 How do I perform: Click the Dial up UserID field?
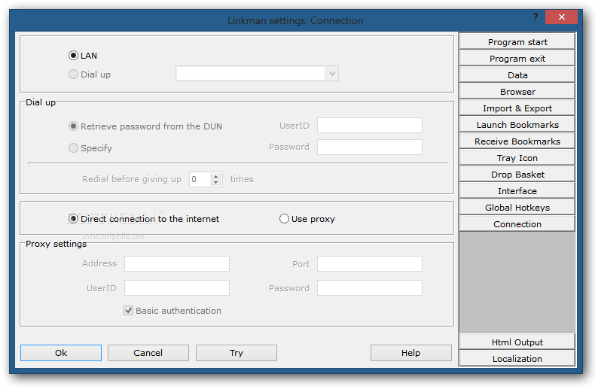(370, 126)
